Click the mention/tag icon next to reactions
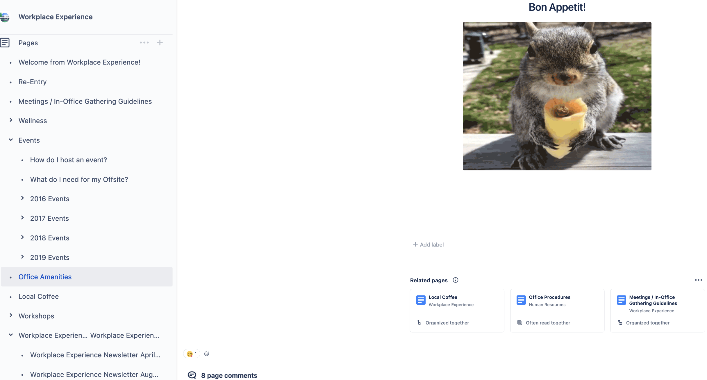 (x=206, y=354)
